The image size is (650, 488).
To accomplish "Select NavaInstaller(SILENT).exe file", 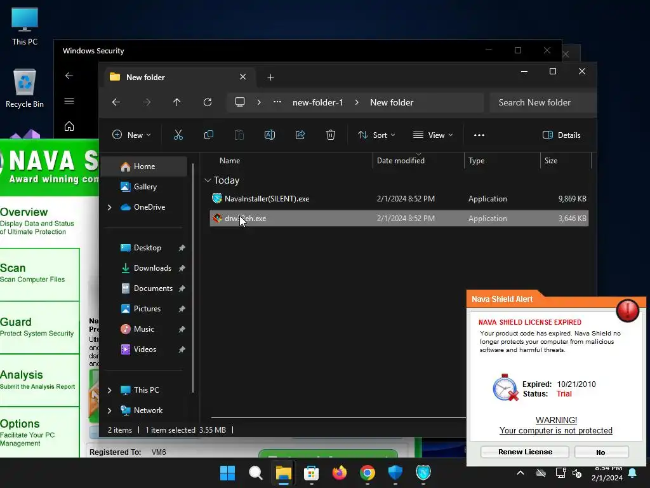I will coord(399,199).
